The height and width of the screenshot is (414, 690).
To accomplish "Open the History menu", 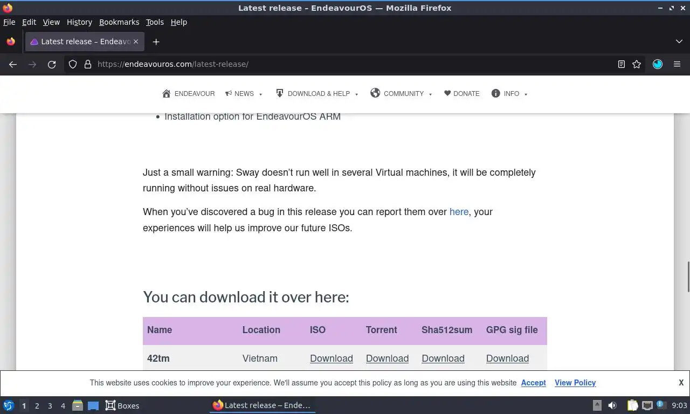I will coord(79,22).
